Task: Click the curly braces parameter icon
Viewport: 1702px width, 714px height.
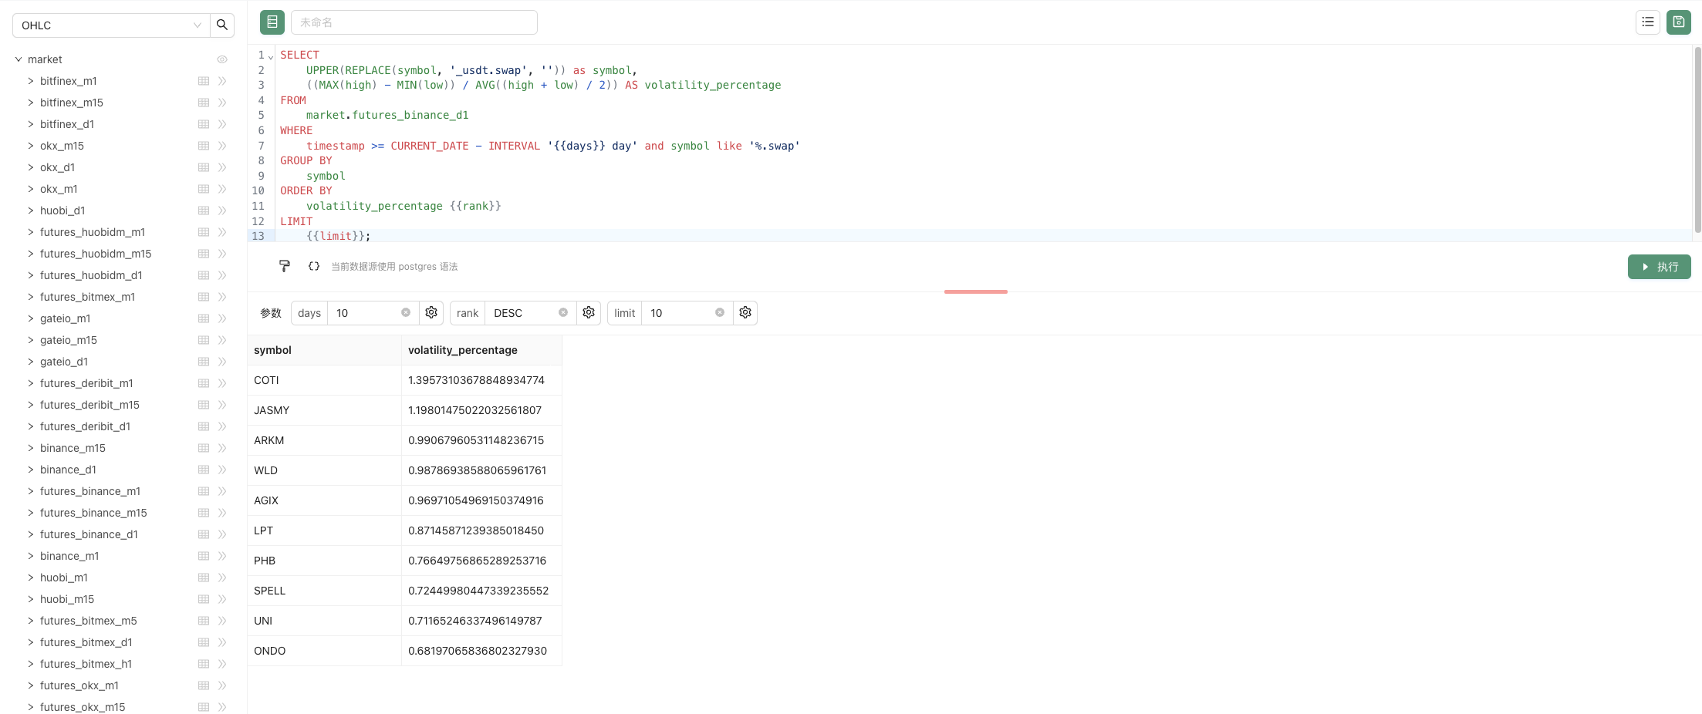Action: click(x=313, y=266)
